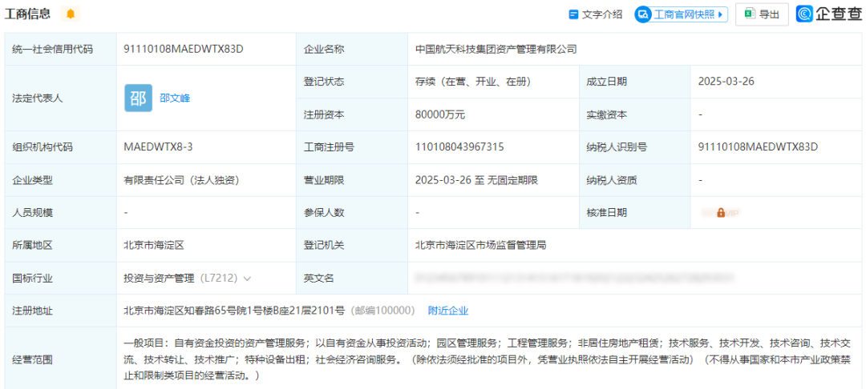Select registration number 110108043967315
The width and height of the screenshot is (866, 389).
[459, 147]
